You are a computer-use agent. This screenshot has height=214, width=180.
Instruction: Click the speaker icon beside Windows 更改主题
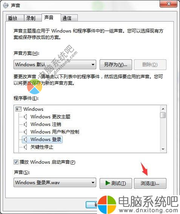25,117
